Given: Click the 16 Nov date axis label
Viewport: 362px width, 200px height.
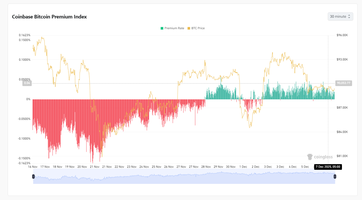Looking at the screenshot, I should point(33,167).
